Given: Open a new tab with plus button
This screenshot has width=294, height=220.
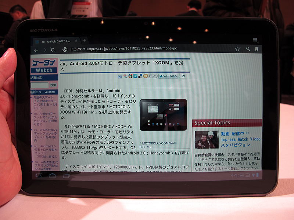Looking at the screenshot, I should pyautogui.click(x=85, y=41).
